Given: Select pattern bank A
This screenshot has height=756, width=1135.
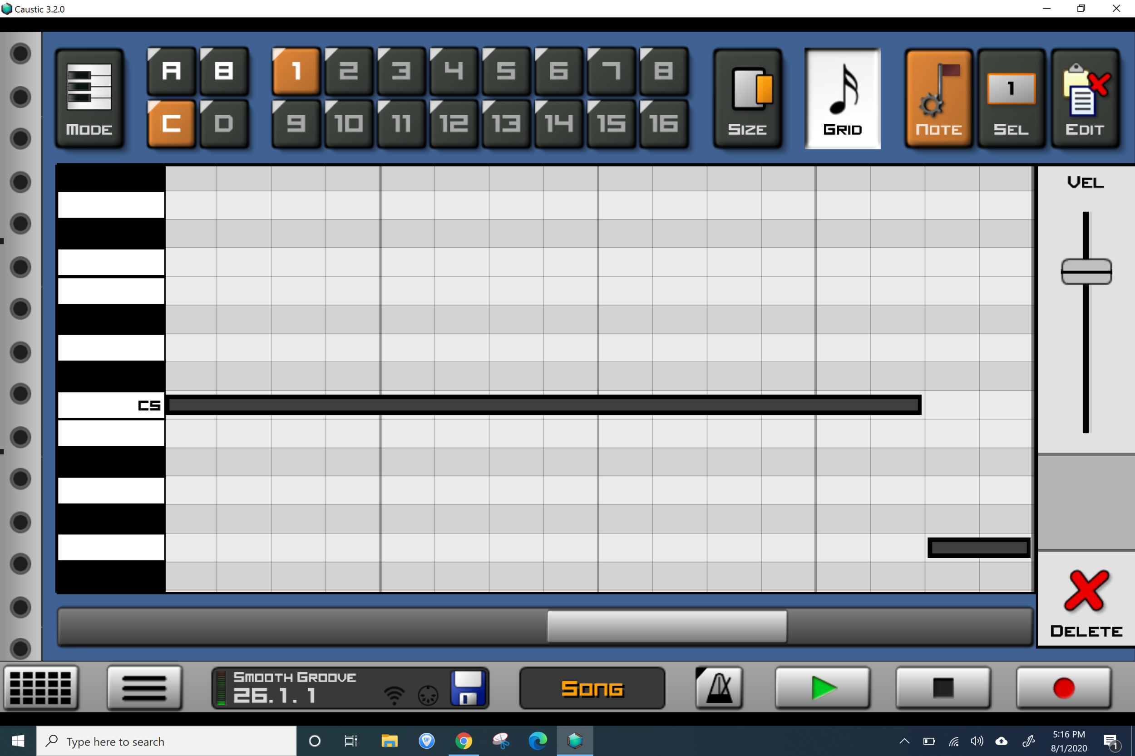Looking at the screenshot, I should pyautogui.click(x=171, y=71).
